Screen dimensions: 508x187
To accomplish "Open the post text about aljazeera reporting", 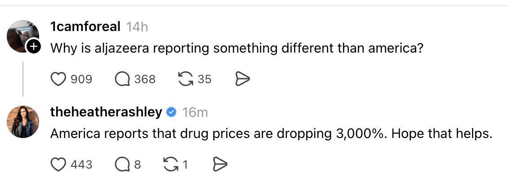I will (x=236, y=47).
